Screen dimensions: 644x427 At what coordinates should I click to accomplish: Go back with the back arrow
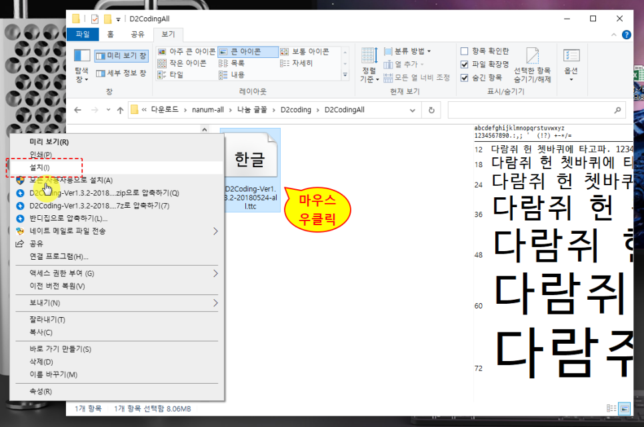77,110
